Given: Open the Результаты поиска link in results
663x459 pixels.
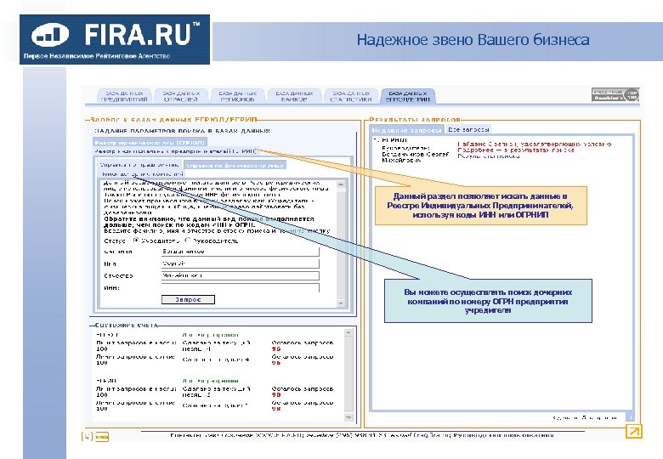Looking at the screenshot, I should 489,156.
